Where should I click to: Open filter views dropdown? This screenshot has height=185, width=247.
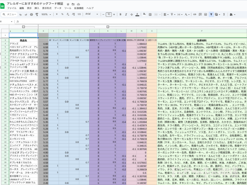pyautogui.click(x=218, y=15)
